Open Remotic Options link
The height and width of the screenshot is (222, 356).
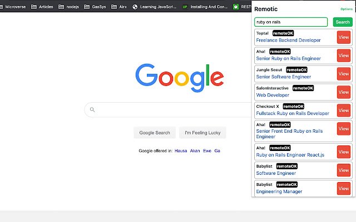click(347, 9)
